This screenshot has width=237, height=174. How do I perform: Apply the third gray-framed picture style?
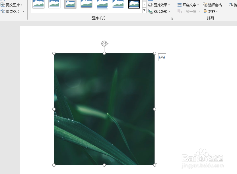(70, 4)
